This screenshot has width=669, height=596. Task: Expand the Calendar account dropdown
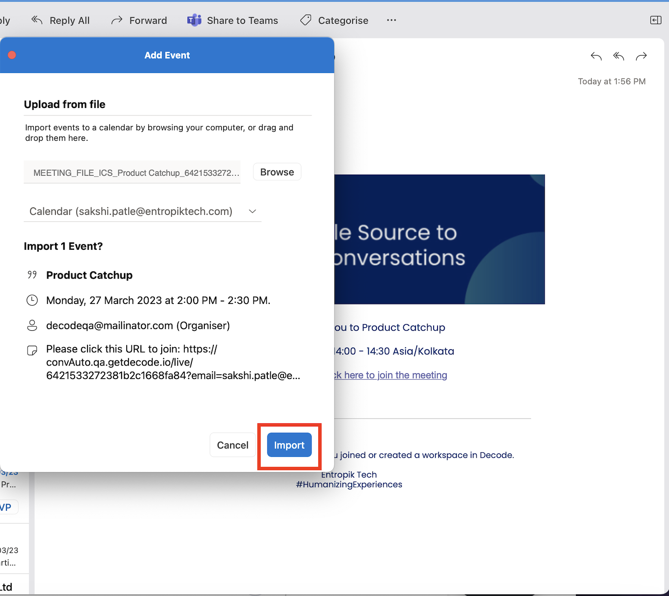point(142,211)
